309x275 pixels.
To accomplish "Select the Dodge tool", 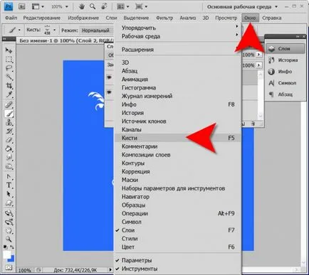I will click(9, 166).
